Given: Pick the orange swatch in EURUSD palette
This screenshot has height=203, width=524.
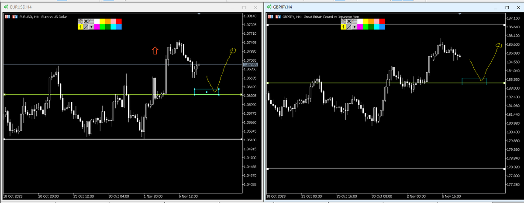Looking at the screenshot, I should coord(108,21).
